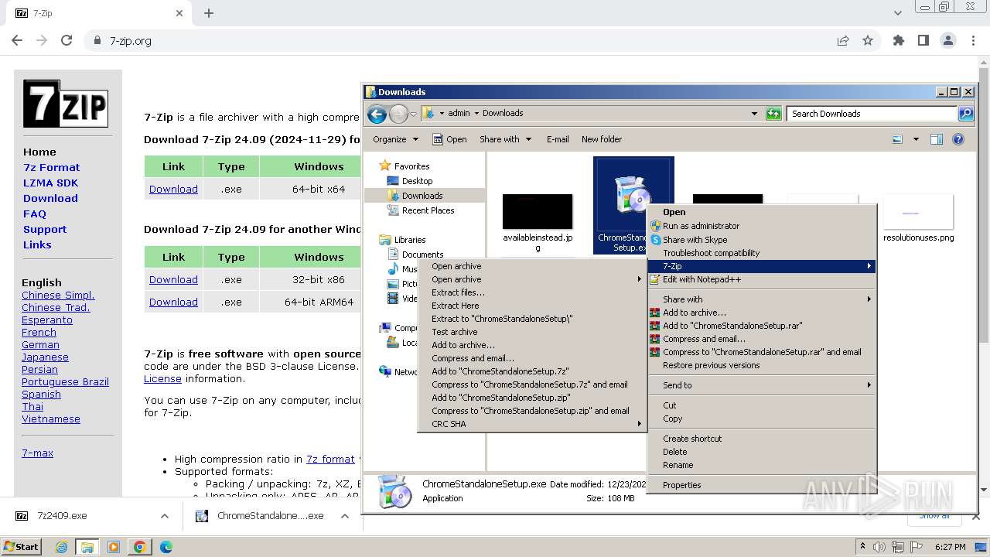Choose Add to "ChromeStandaloneSetup.7z"
Screen dimensions: 990x557
(x=531, y=371)
